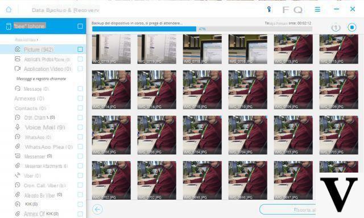Click the video camera icon beside Application Video
This screenshot has height=218, width=364.
[x=18, y=69]
